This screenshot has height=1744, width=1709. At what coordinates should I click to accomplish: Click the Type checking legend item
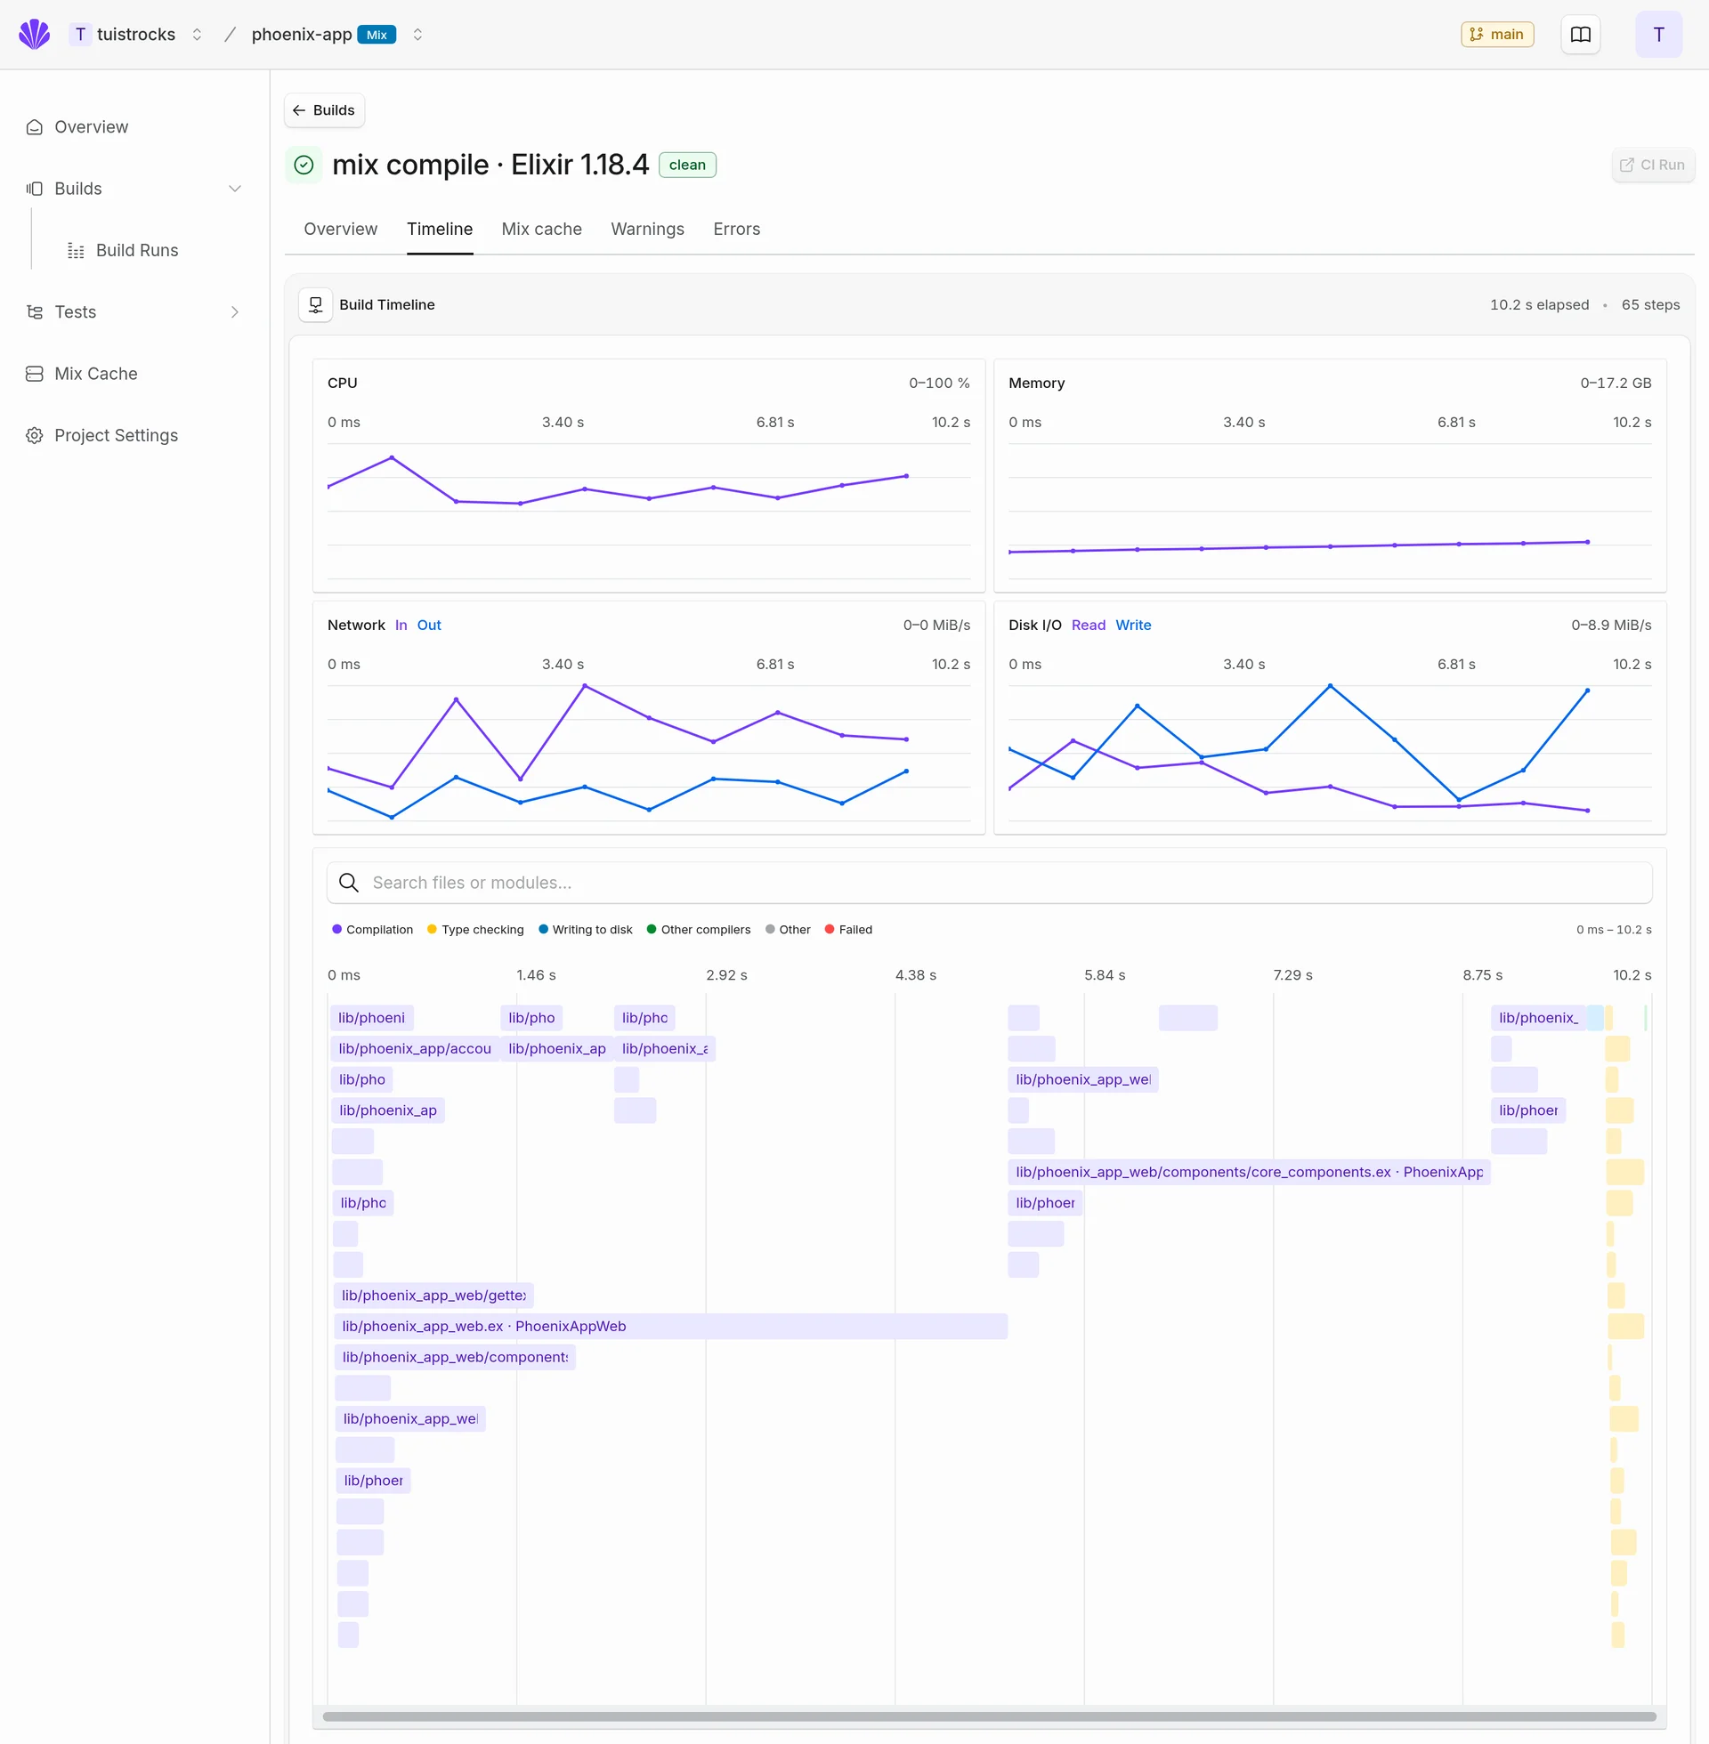pos(475,930)
